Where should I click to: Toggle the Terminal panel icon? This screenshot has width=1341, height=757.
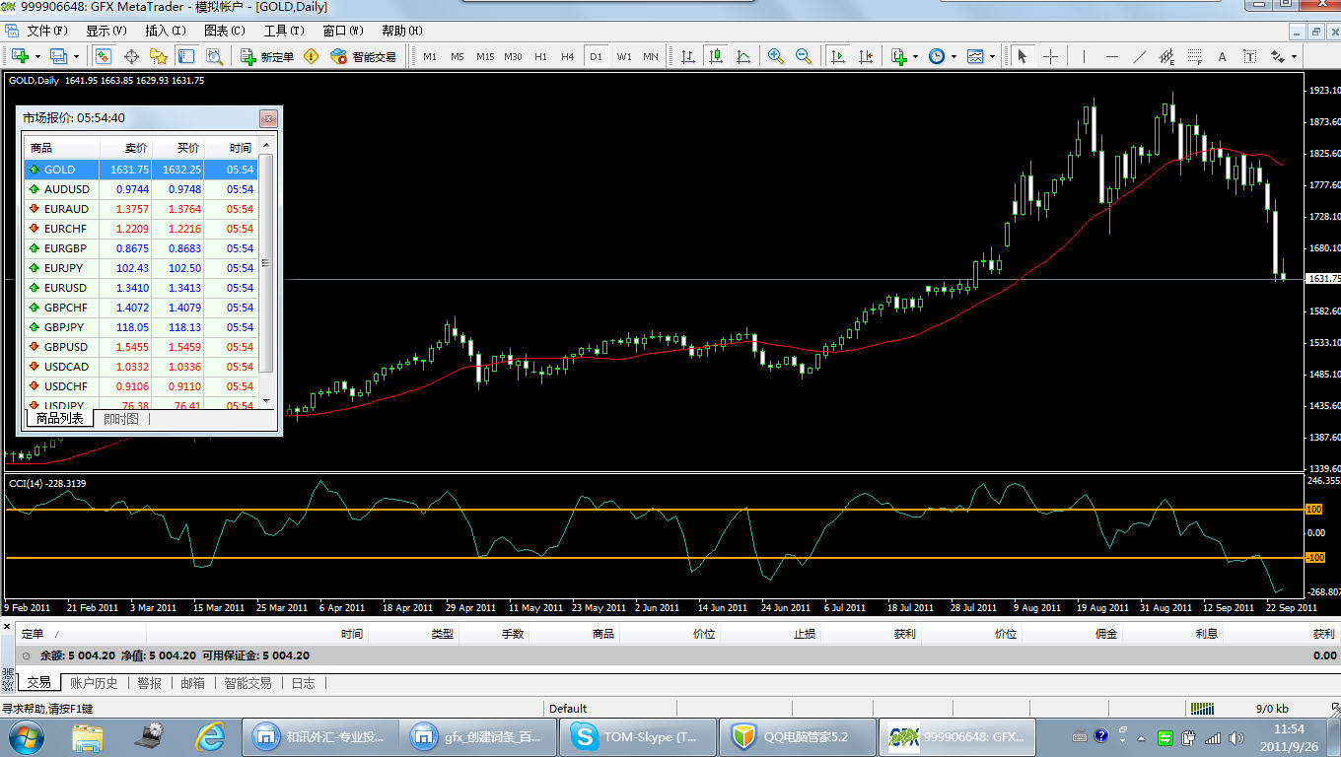tap(186, 56)
